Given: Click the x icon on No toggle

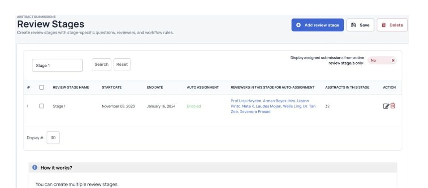Looking at the screenshot, I should pos(393,60).
